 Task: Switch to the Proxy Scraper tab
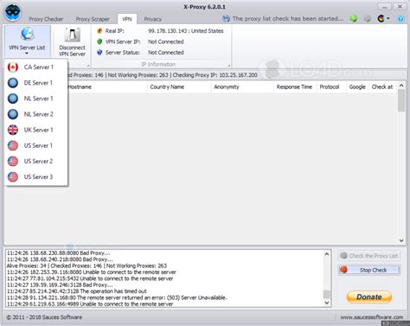93,19
